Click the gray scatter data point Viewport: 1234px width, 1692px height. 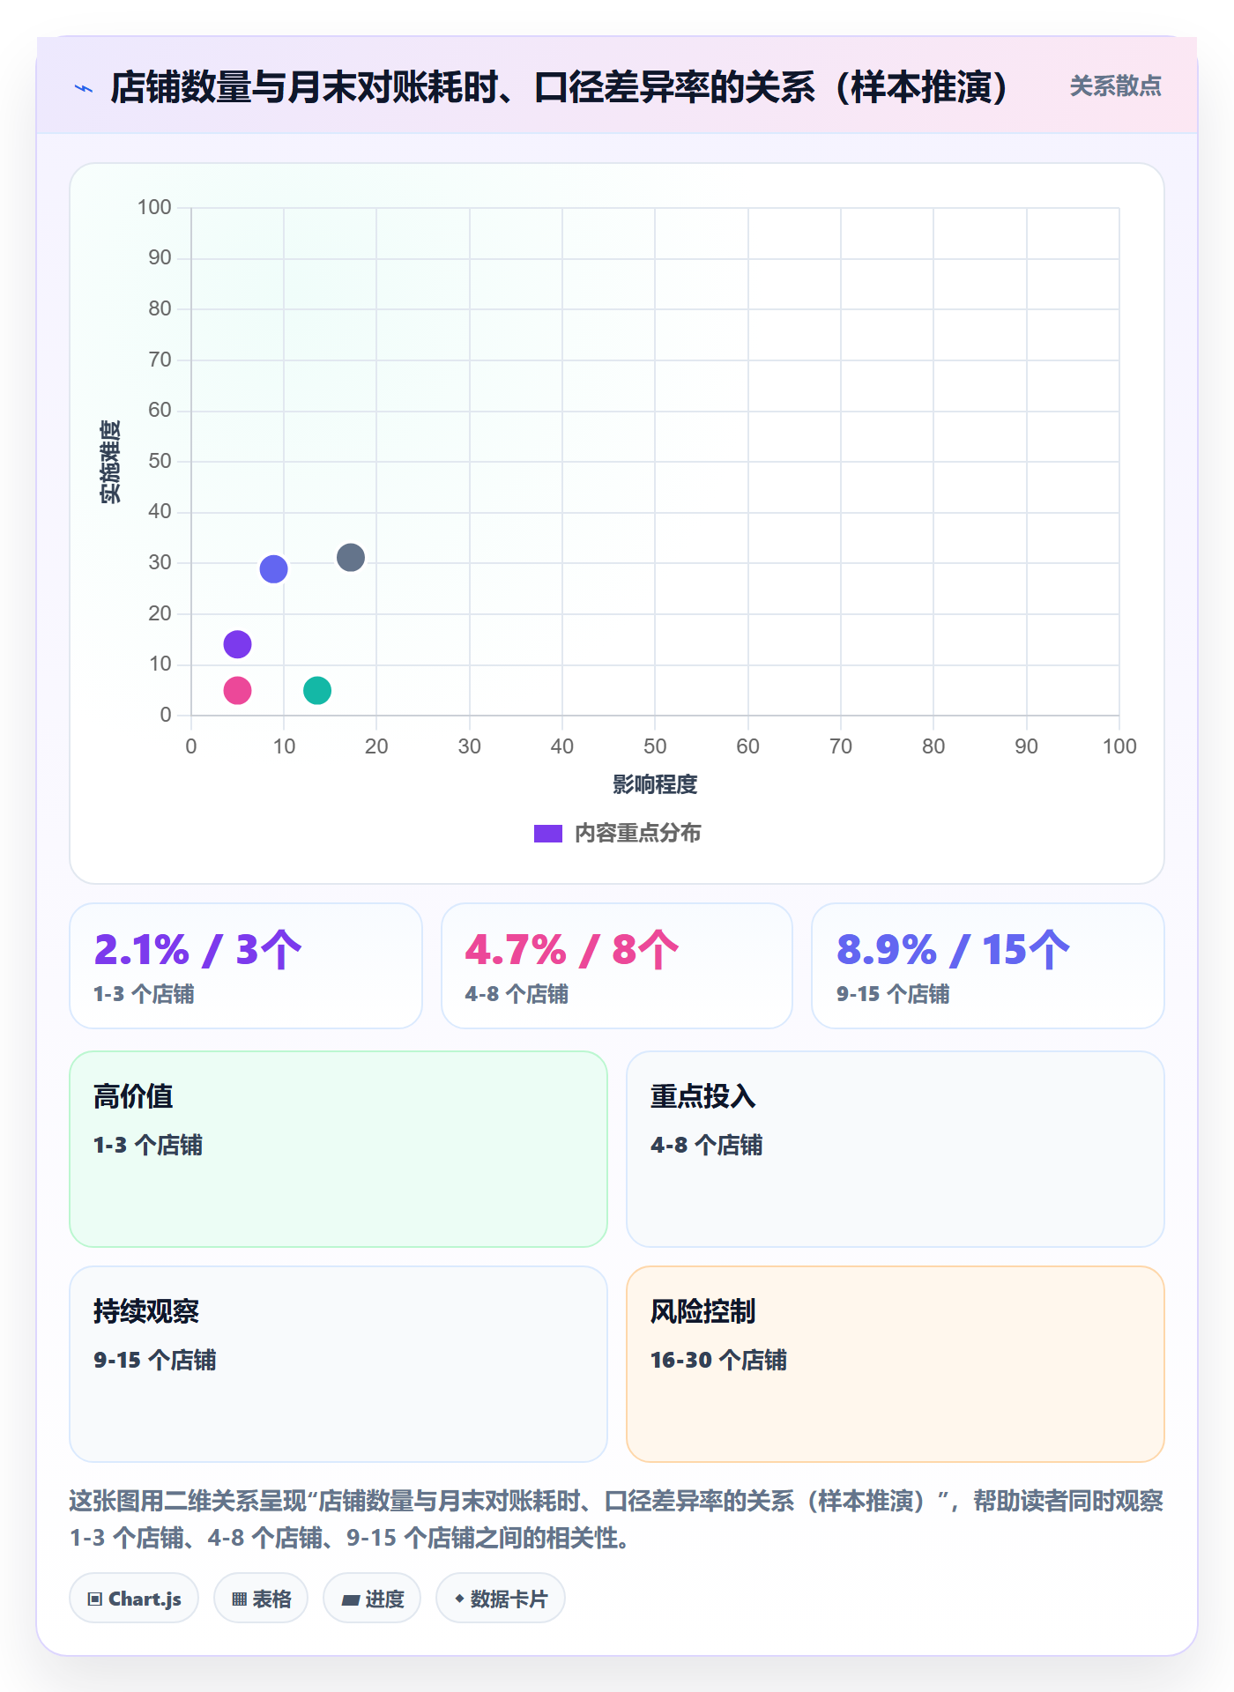pos(351,557)
